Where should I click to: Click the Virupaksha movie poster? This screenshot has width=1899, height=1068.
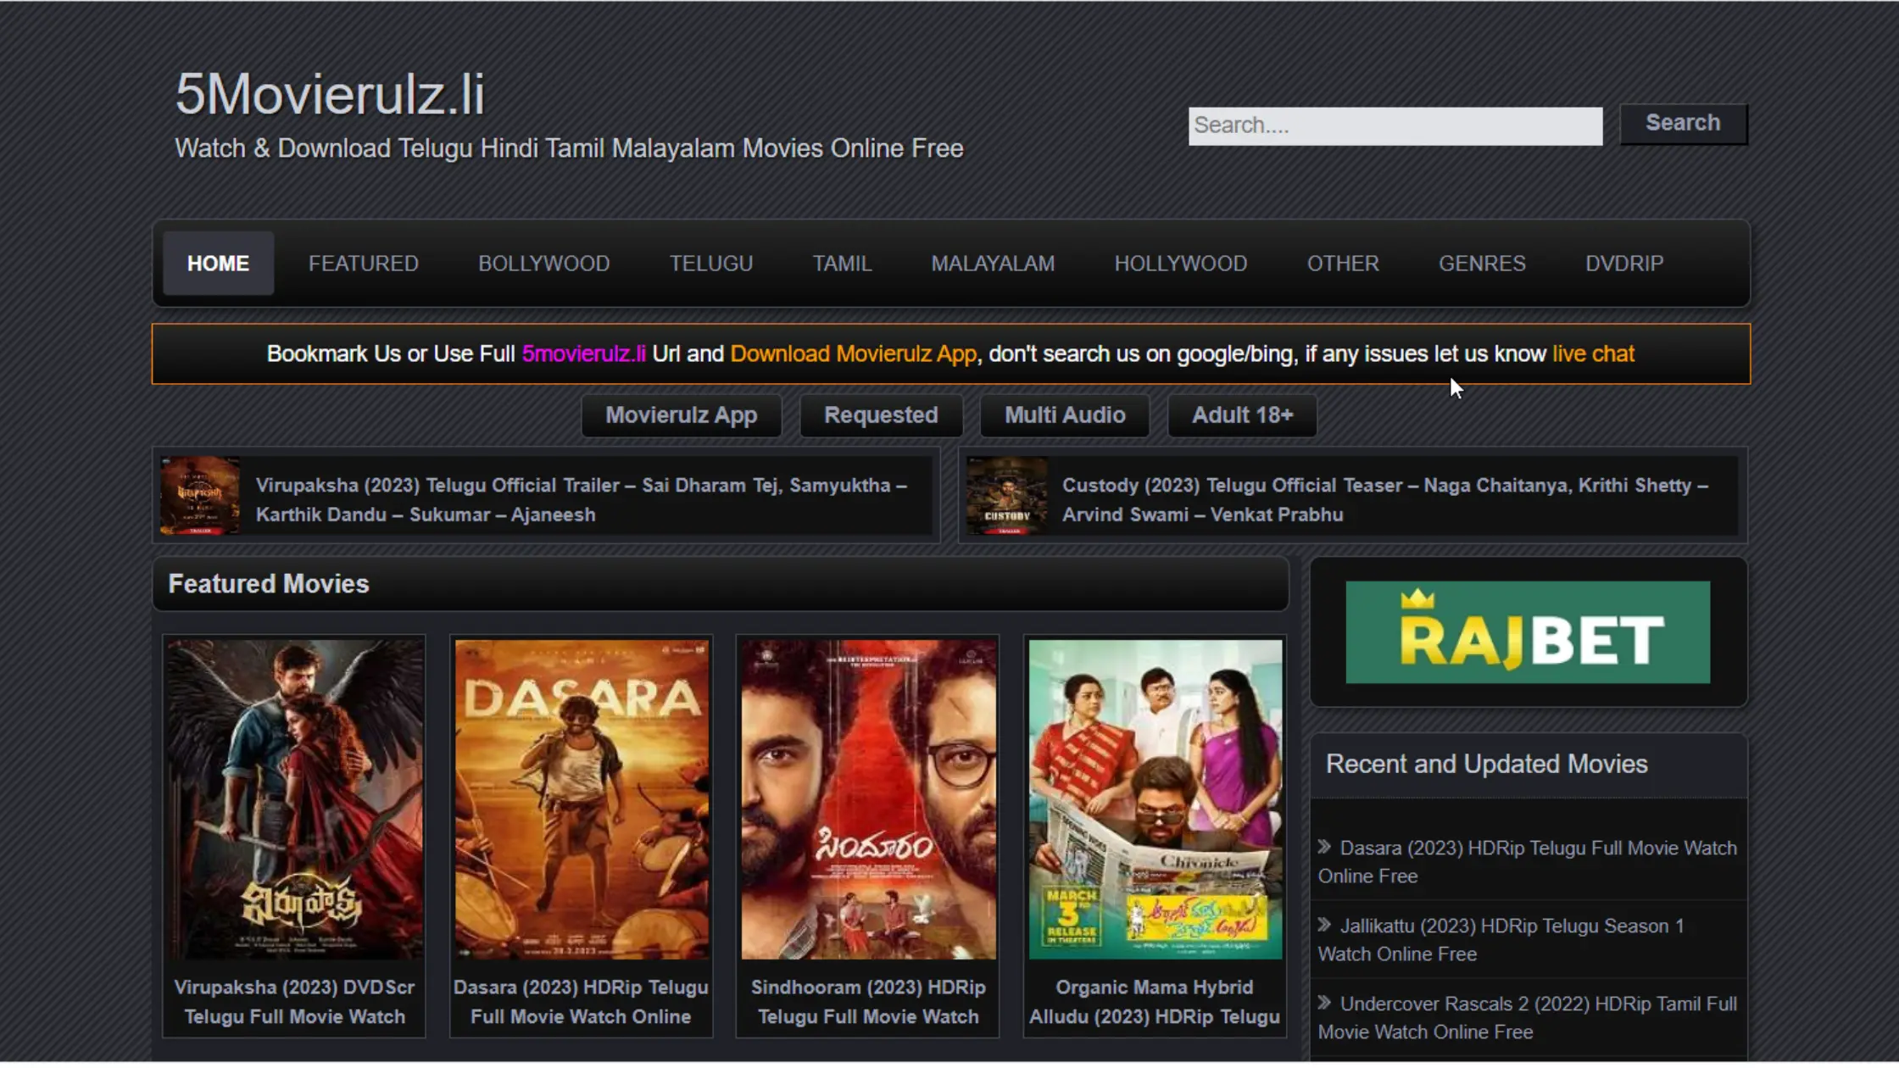coord(294,799)
